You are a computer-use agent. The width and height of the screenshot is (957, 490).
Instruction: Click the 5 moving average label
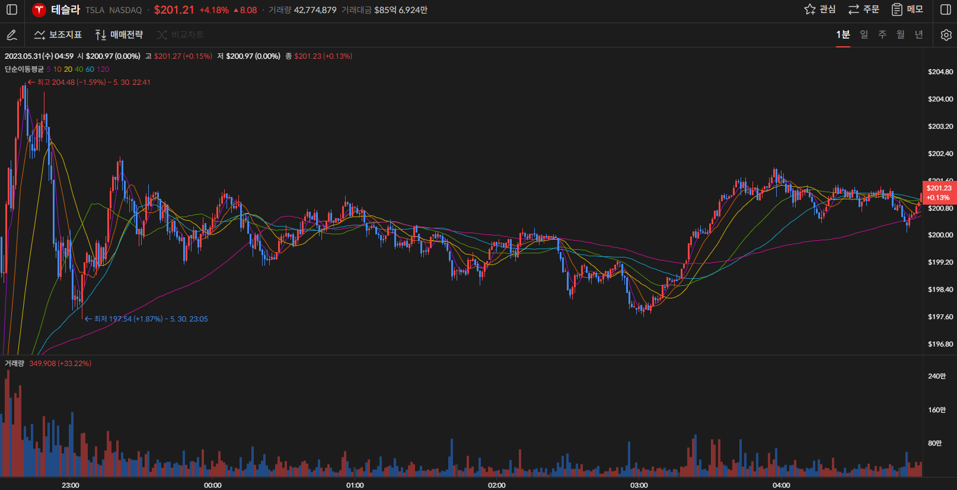[x=49, y=69]
